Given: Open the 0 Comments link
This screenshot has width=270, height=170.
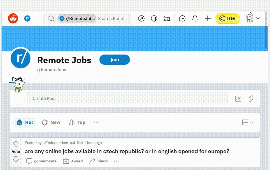Looking at the screenshot, I should (41, 161).
